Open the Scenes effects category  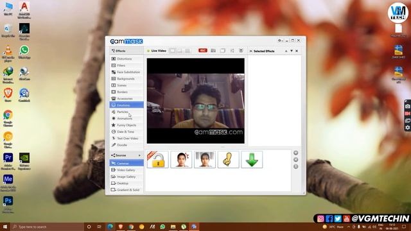coord(127,85)
